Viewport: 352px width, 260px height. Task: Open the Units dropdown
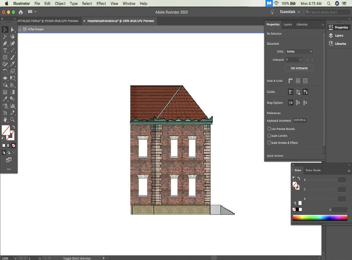click(x=299, y=51)
